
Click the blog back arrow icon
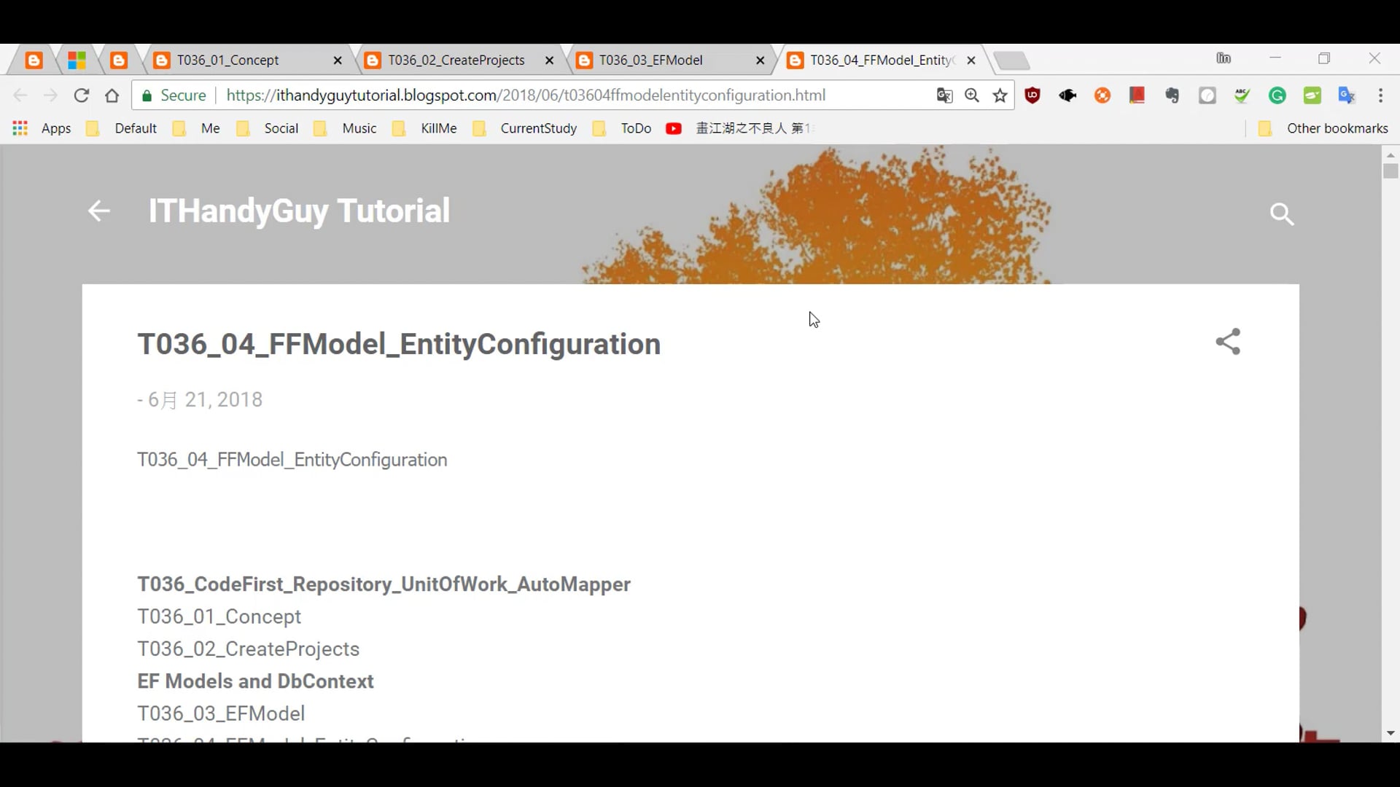(x=98, y=211)
